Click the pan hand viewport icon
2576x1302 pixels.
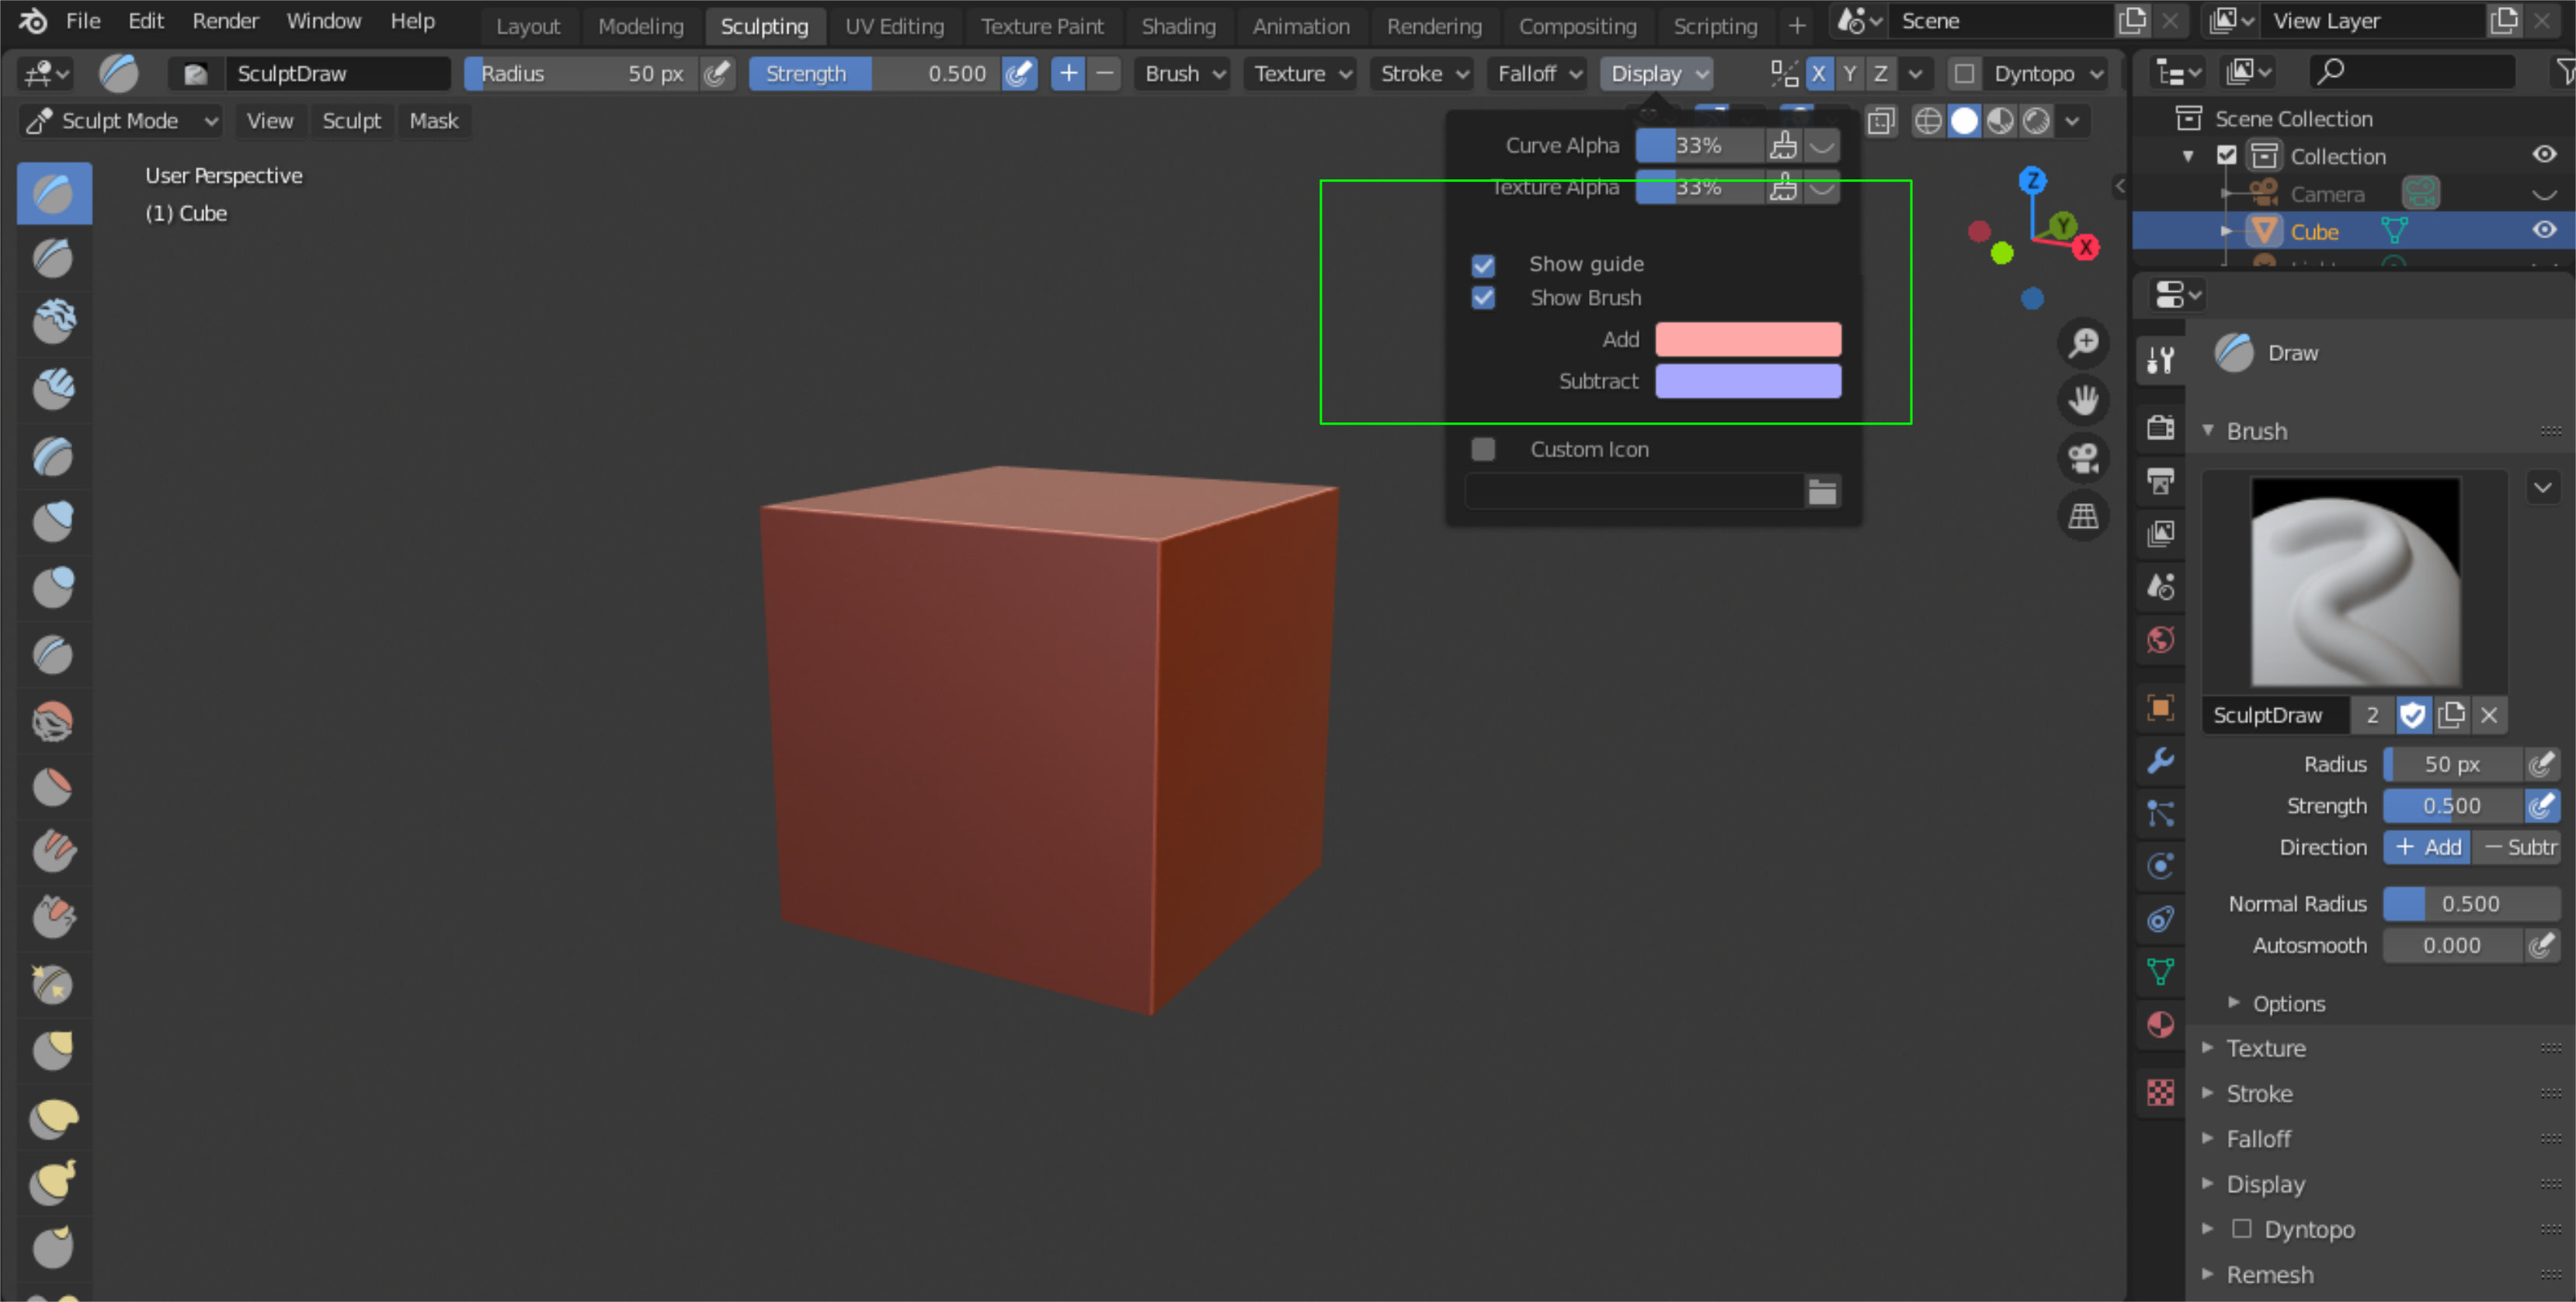[x=2083, y=401]
